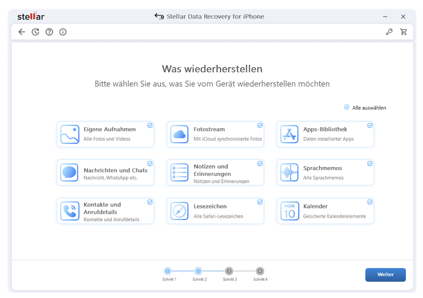This screenshot has height=298, width=423.
Task: Click the 'Was wiederherstellen' heading
Action: (x=212, y=69)
